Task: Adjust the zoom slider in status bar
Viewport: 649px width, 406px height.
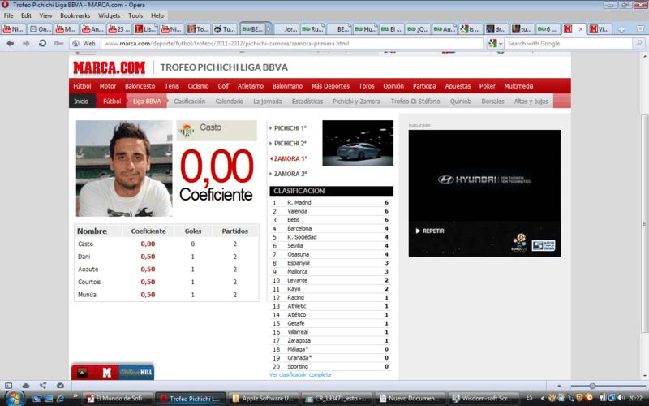Action: point(592,386)
